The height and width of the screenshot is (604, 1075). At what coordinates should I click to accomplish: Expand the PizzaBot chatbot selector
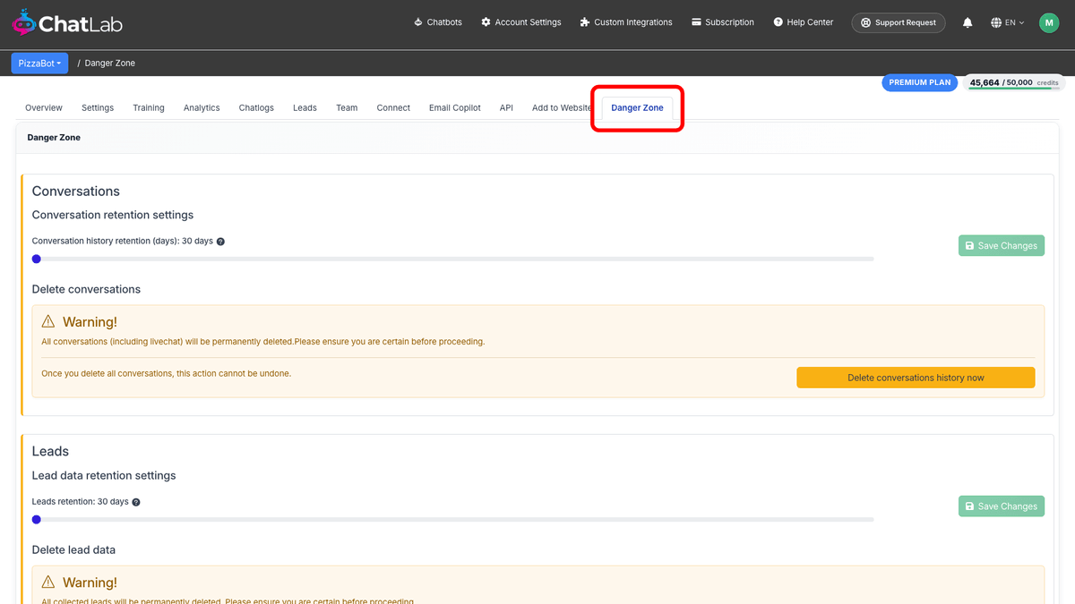39,64
